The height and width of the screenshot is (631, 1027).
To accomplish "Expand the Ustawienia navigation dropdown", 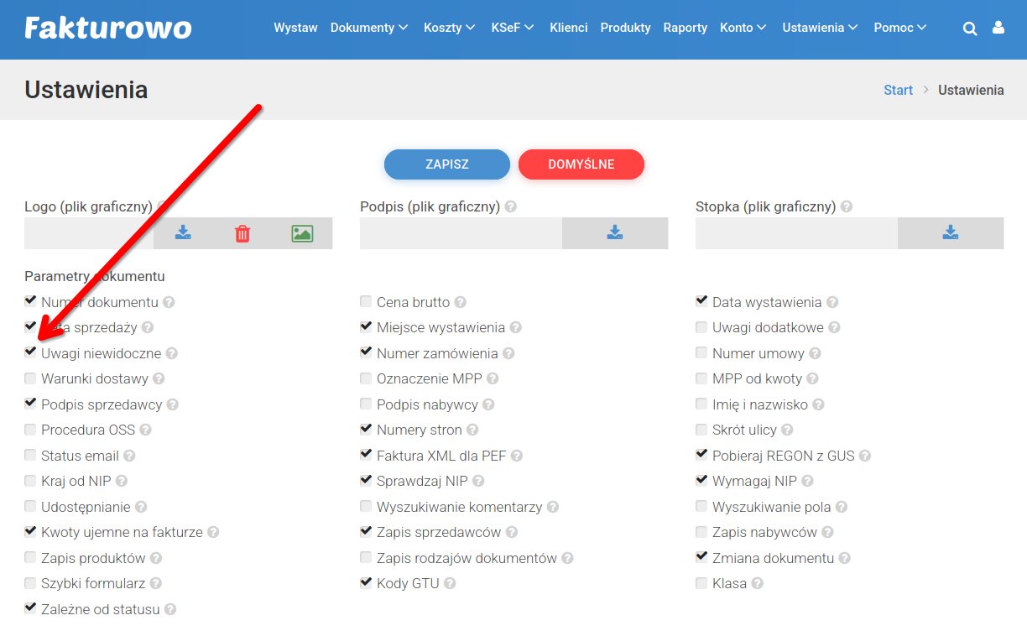I will (x=820, y=28).
